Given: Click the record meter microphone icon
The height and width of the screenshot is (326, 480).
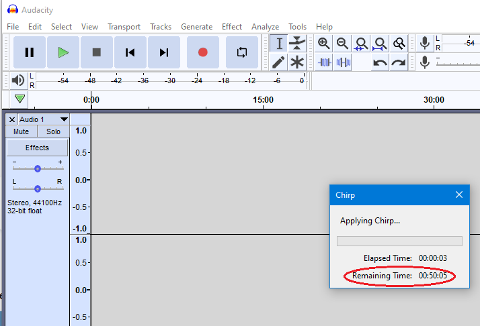Looking at the screenshot, I should pos(425,43).
